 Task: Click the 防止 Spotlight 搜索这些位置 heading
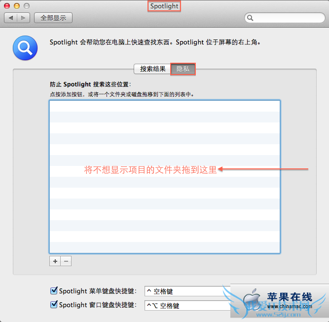[x=90, y=84]
